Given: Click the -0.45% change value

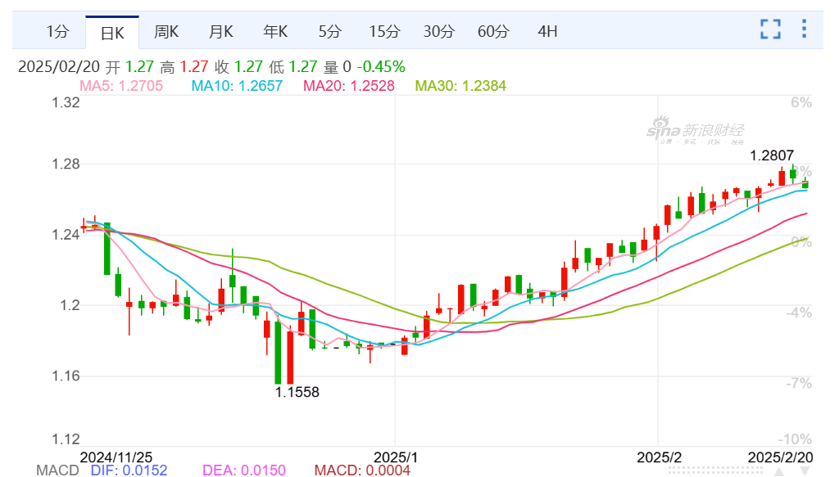Looking at the screenshot, I should point(381,67).
